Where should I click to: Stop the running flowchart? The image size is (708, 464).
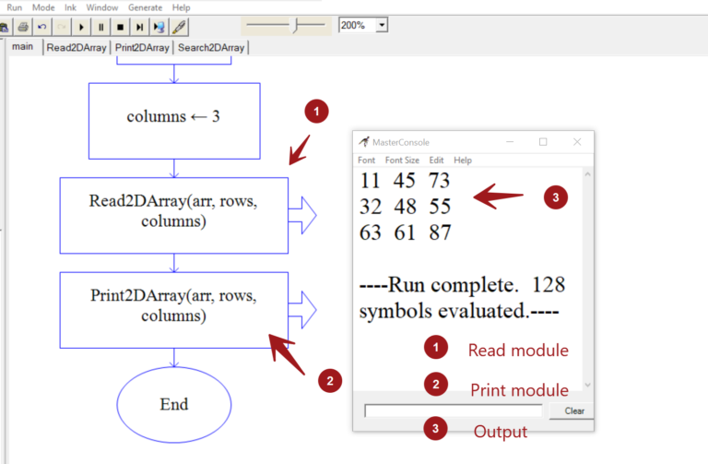[x=120, y=27]
